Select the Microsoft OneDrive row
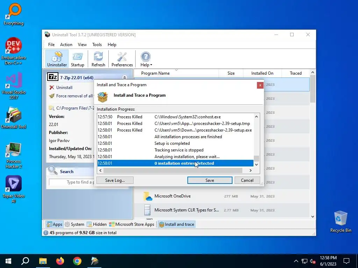This screenshot has width=358, height=268. (221, 196)
